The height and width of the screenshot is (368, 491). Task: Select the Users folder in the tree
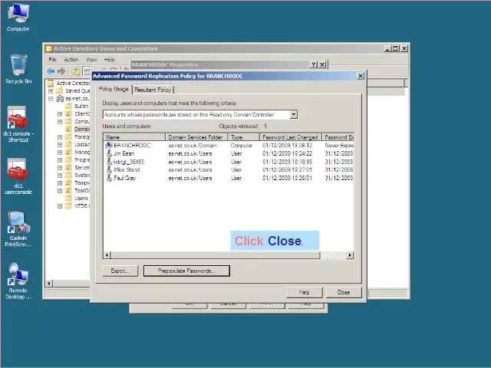(x=81, y=199)
